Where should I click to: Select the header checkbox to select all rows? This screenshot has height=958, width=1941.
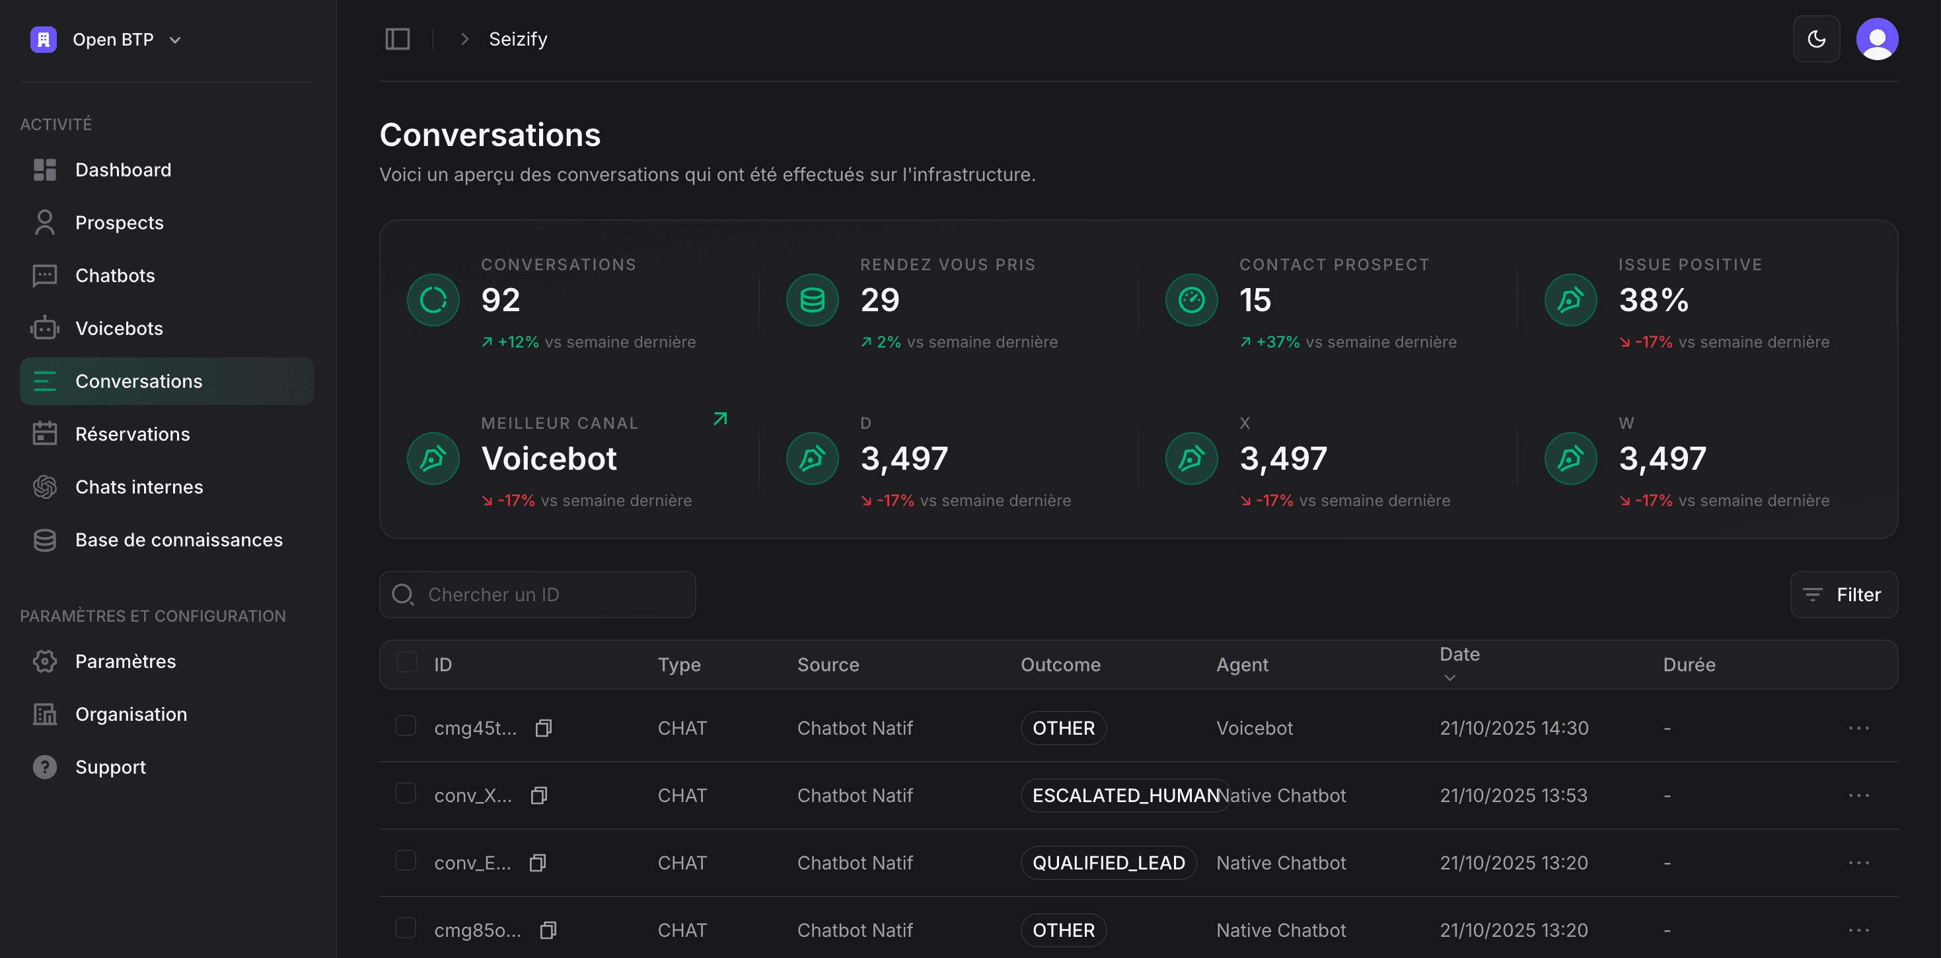[x=407, y=663]
